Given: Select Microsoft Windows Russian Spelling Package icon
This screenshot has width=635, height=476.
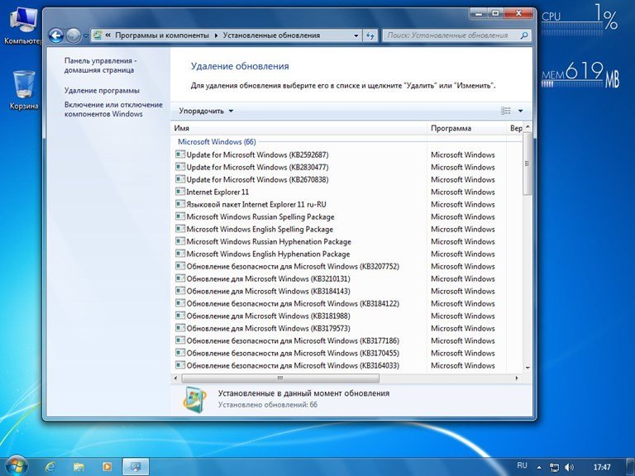Looking at the screenshot, I should coord(180,217).
